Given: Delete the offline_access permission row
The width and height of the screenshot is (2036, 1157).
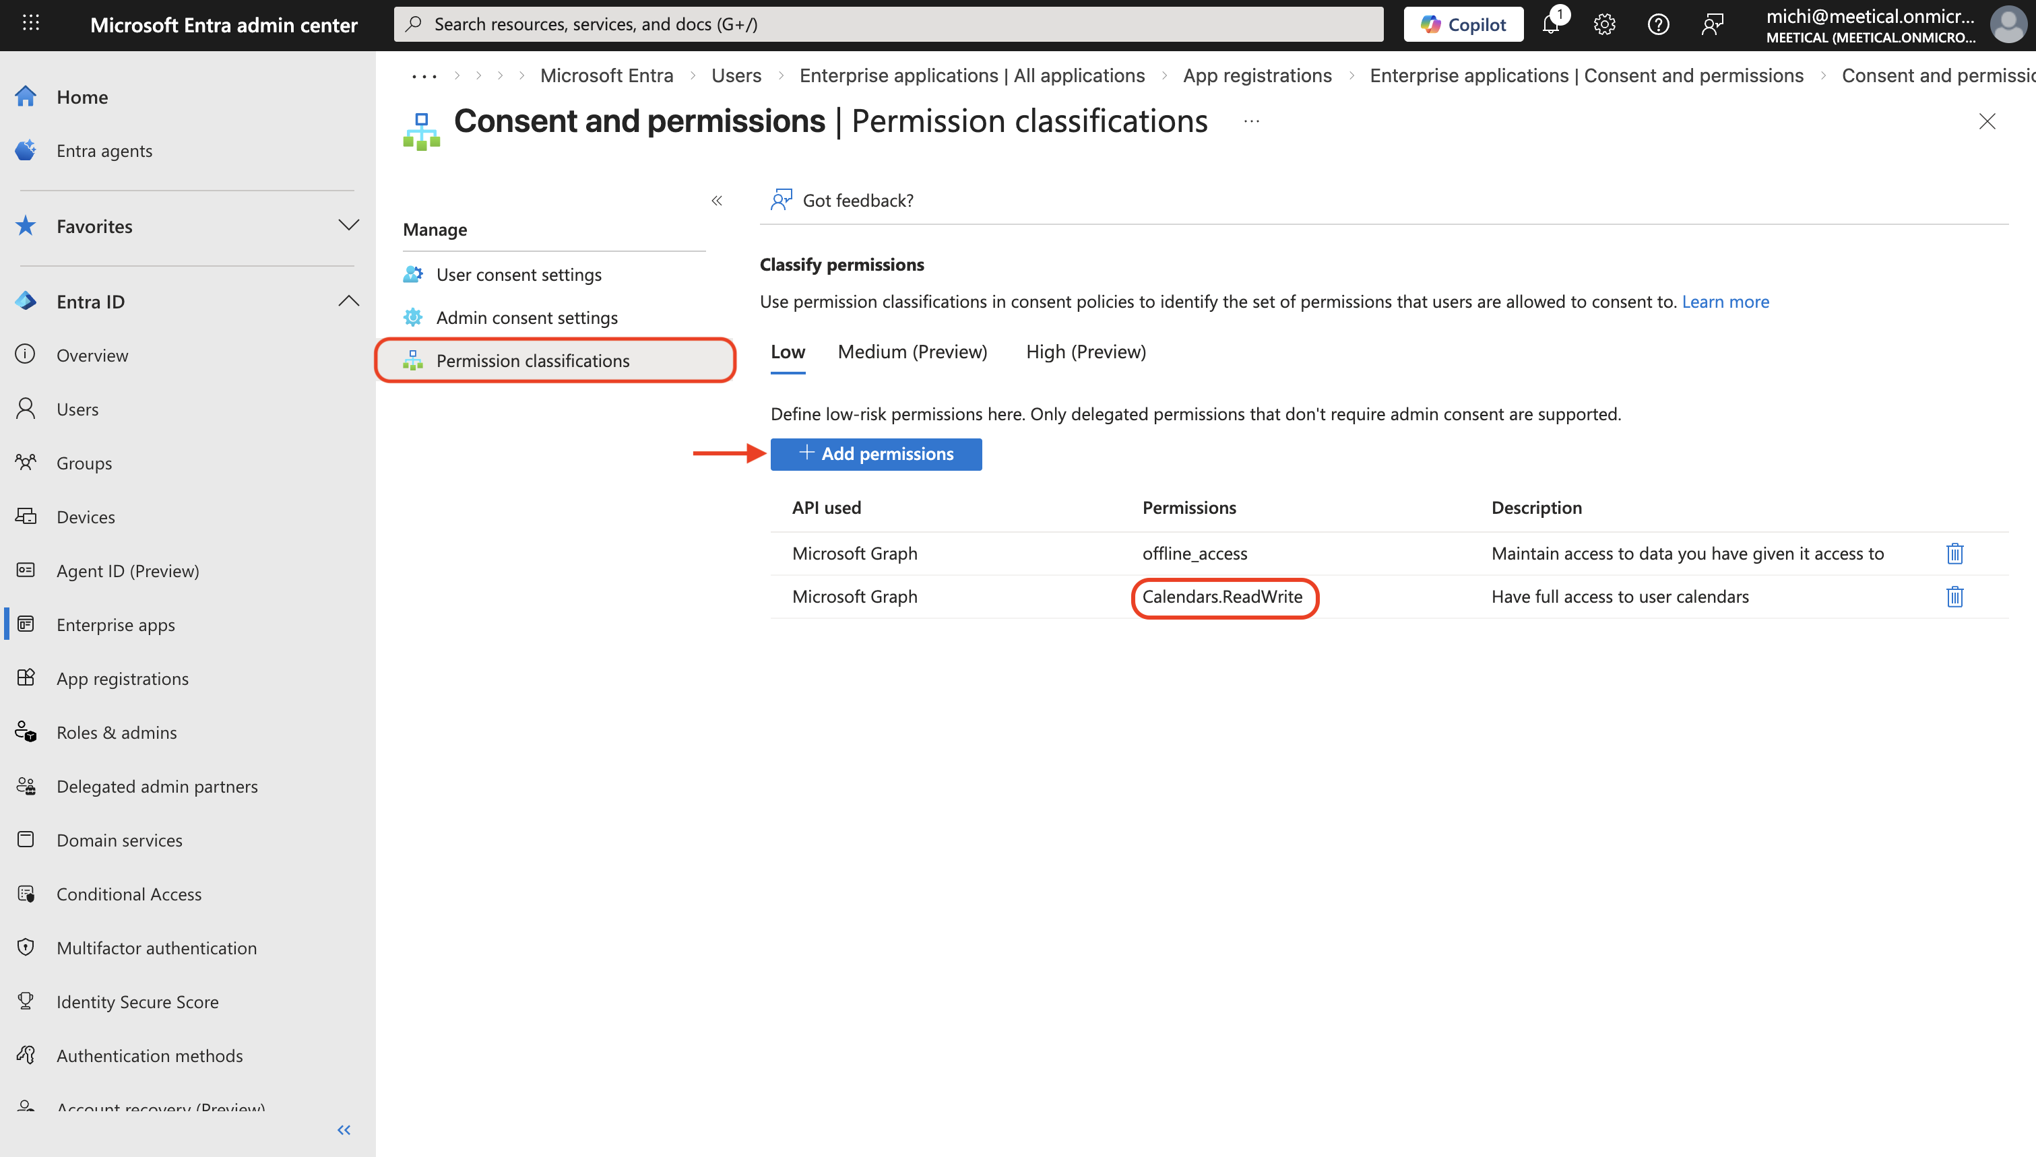Looking at the screenshot, I should tap(1954, 553).
